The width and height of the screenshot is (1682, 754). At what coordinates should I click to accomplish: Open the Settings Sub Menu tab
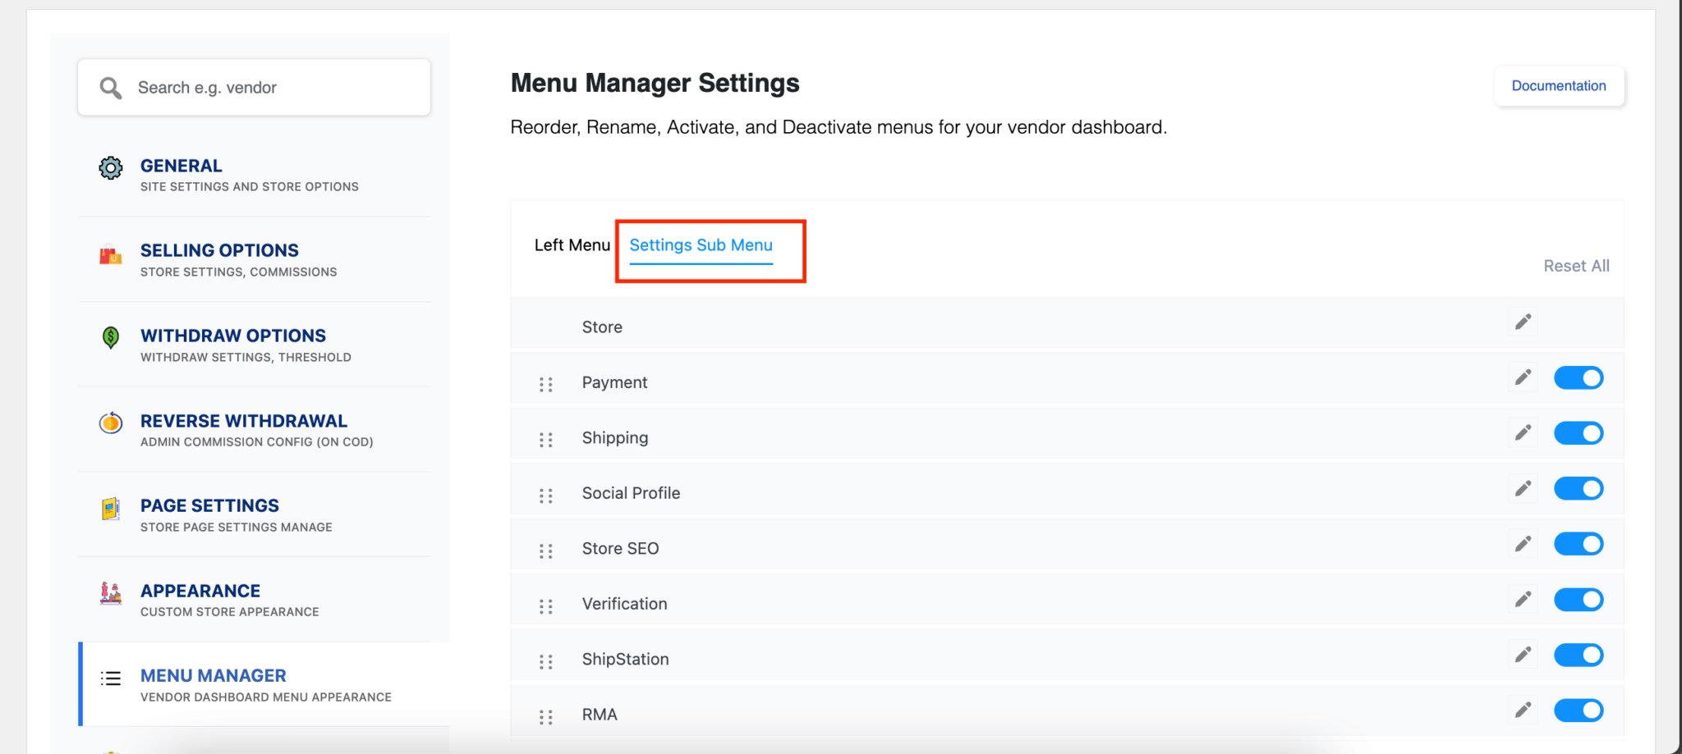(701, 244)
